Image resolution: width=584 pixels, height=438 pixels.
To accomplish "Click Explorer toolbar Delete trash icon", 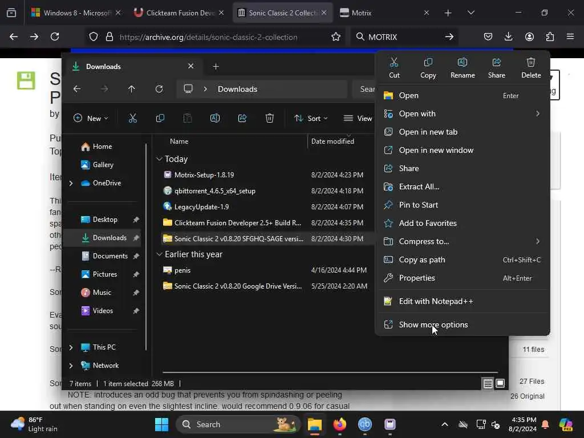I will (x=270, y=119).
